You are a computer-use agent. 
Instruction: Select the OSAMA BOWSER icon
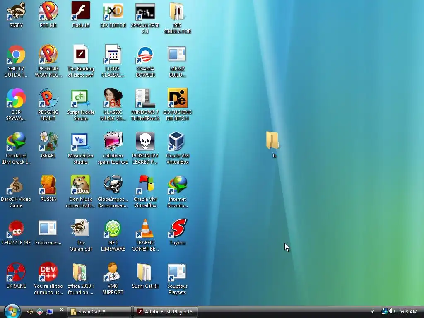[x=145, y=55]
